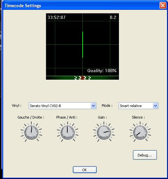
Task: Select the Serato Vinyl CV02-B field
Action: click(62, 106)
